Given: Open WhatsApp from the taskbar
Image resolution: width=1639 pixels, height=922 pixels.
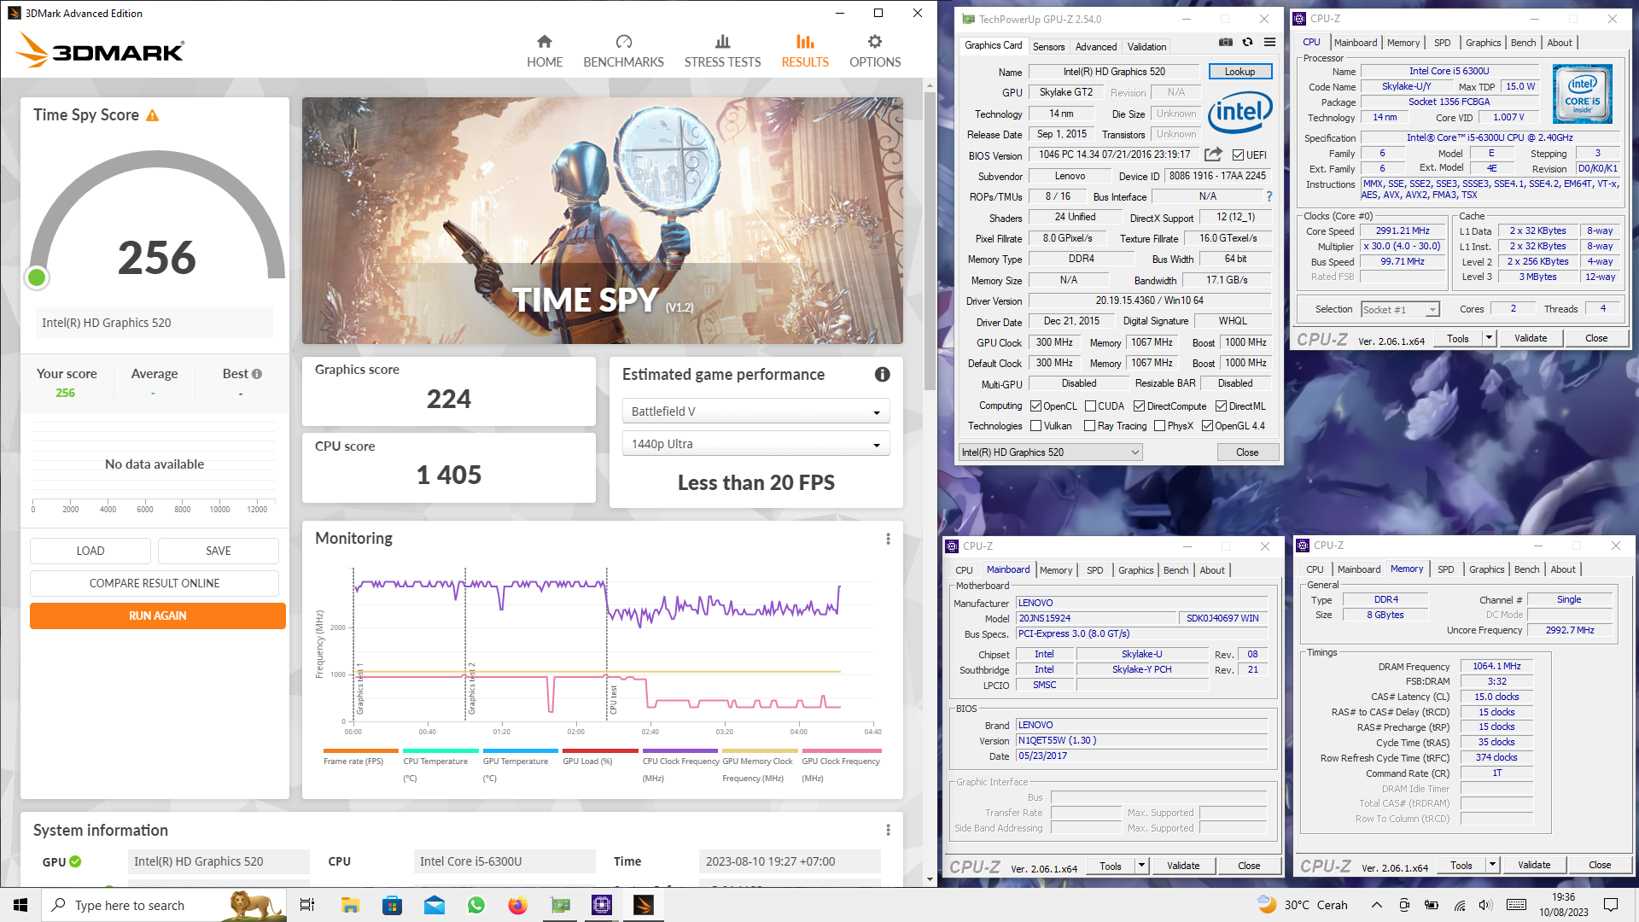Looking at the screenshot, I should [475, 905].
